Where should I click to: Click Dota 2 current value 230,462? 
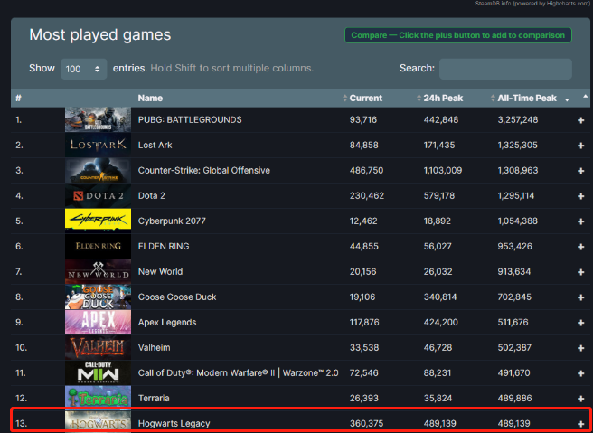[367, 196]
